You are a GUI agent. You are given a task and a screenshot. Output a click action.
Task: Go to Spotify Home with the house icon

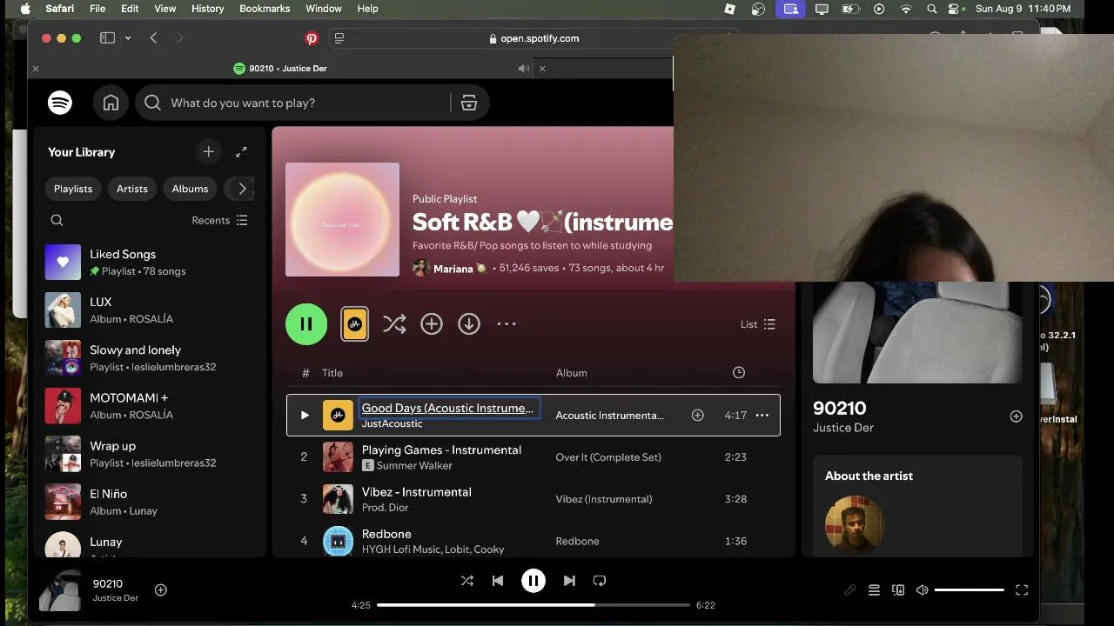pos(111,103)
